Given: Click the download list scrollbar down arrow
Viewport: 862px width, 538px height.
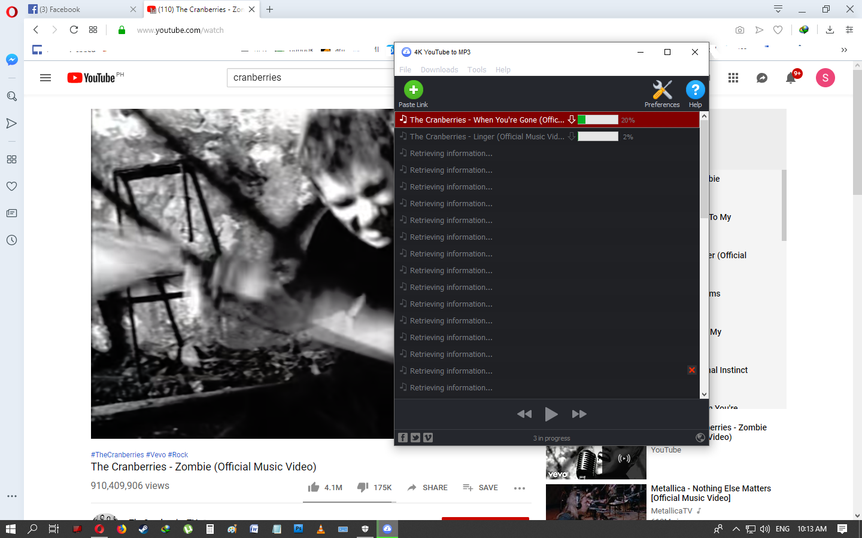Looking at the screenshot, I should tap(704, 395).
